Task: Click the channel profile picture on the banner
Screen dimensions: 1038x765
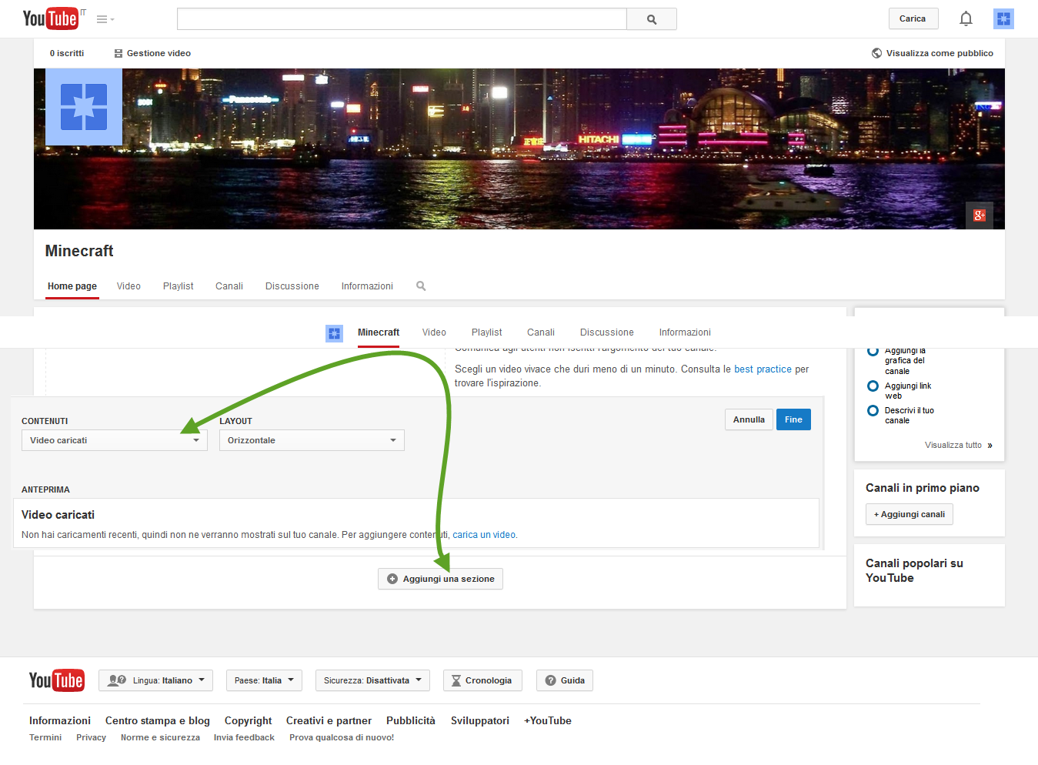Action: (x=84, y=107)
